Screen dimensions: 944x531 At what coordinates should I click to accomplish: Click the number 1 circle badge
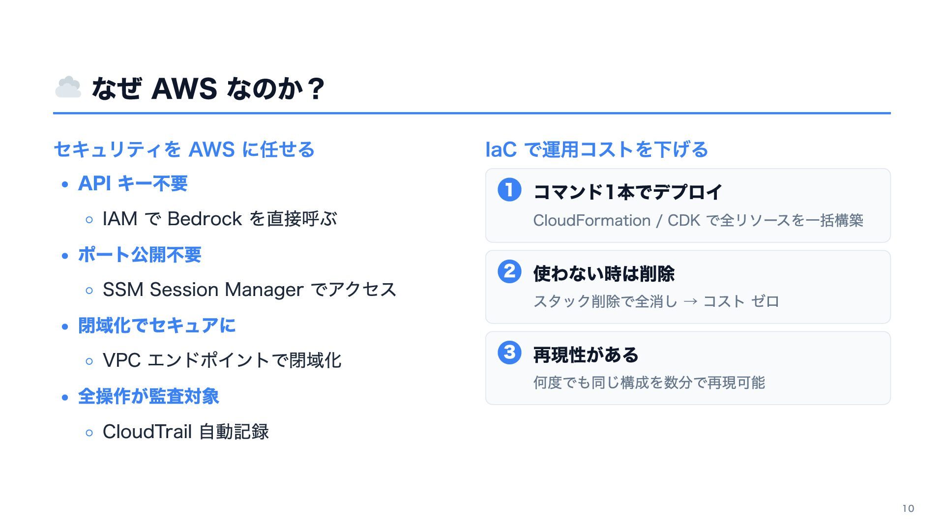pos(509,190)
